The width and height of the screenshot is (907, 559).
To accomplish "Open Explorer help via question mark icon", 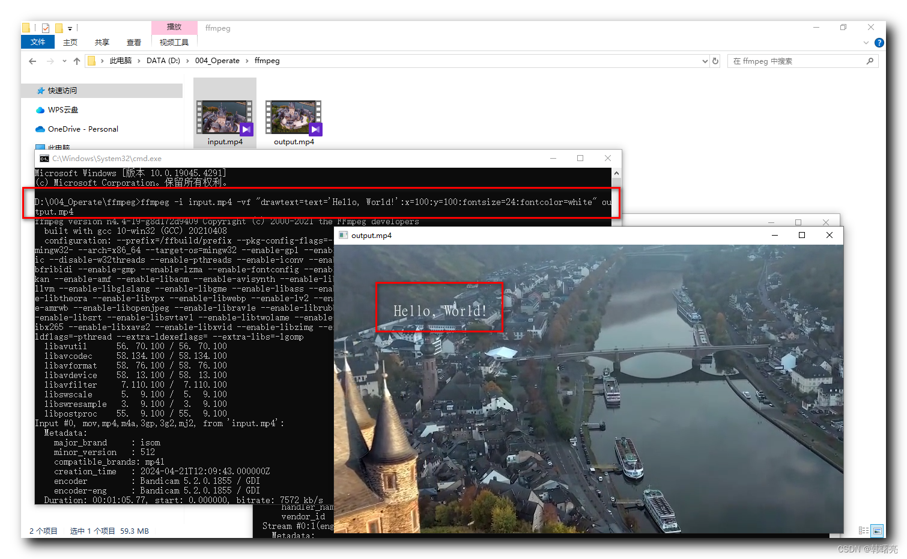I will (x=879, y=43).
